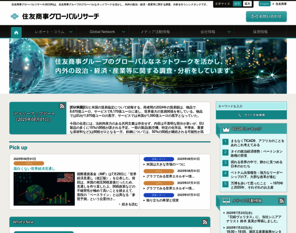The image size is (296, 233).
Task: Open グラフでみる世界エネルギー情 dated 2025年07月31日
Action: click(x=170, y=188)
